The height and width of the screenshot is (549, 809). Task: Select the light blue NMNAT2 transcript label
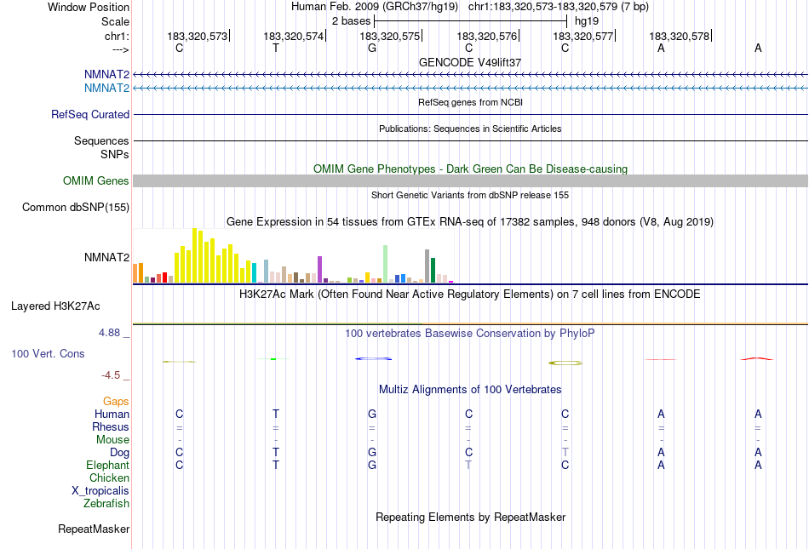(106, 89)
